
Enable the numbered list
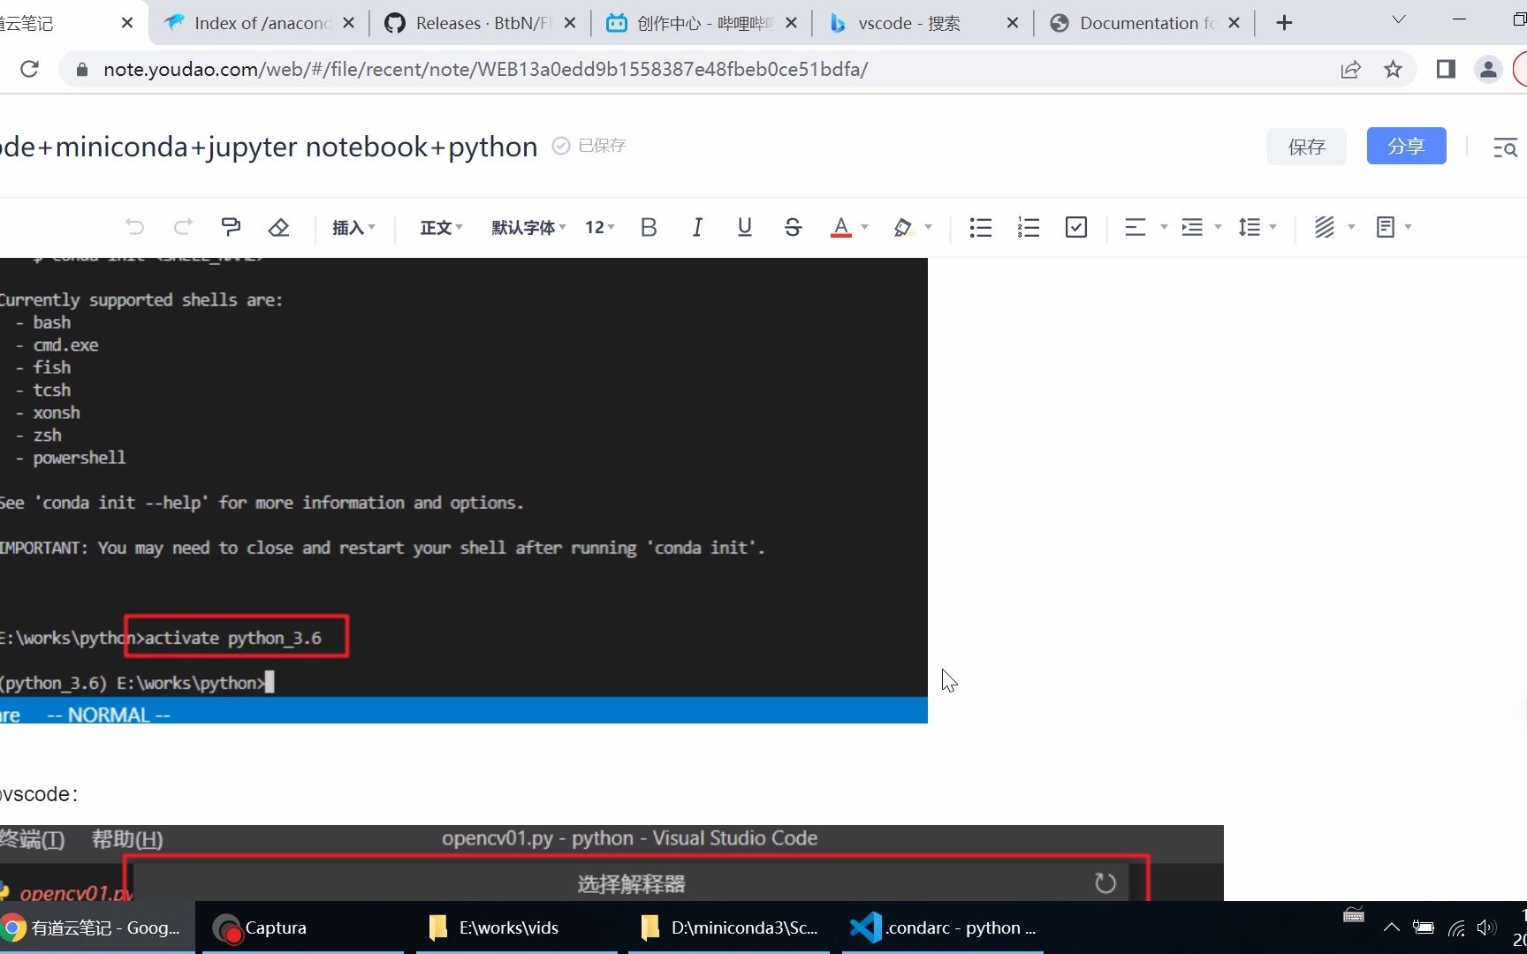1028,227
